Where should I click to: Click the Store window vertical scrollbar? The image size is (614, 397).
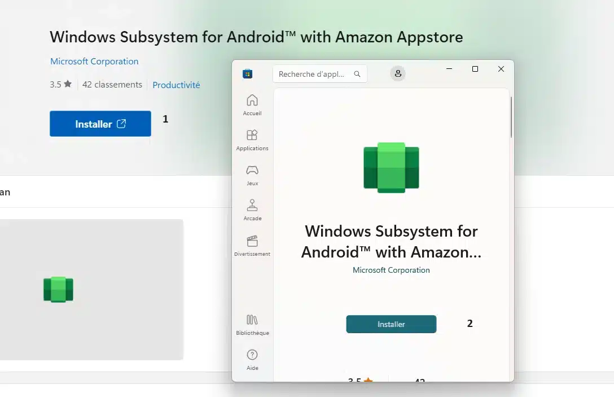click(x=511, y=117)
